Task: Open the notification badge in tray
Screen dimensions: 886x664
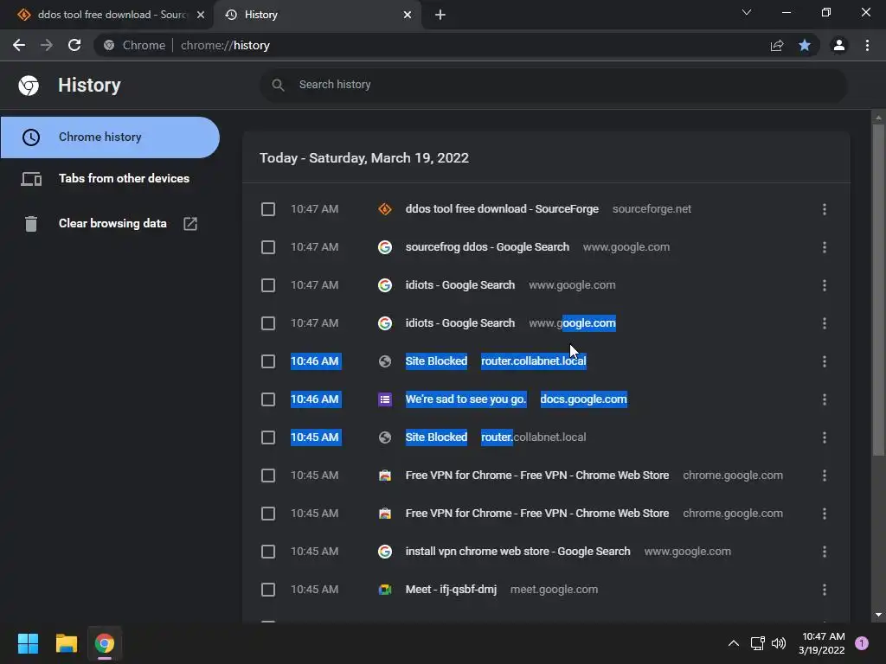Action: click(862, 643)
